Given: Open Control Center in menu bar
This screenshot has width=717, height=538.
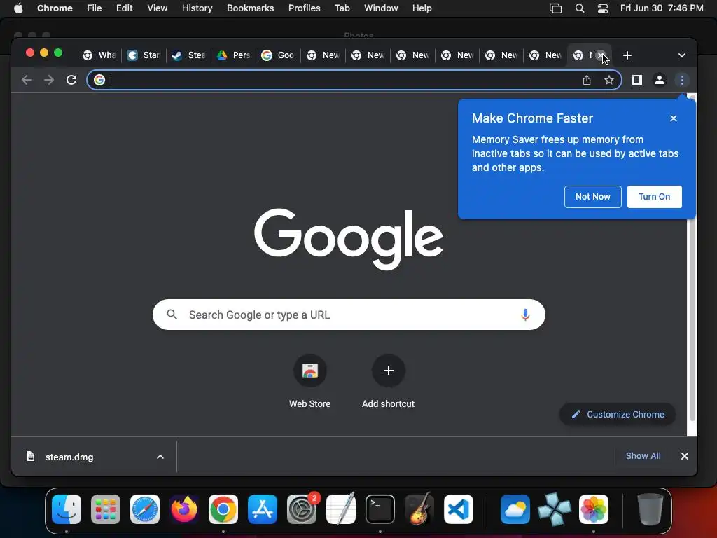Looking at the screenshot, I should tap(603, 8).
